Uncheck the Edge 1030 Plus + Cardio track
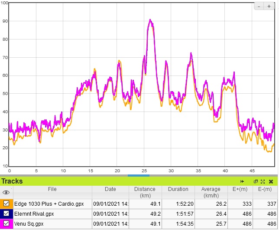This screenshot has width=279, height=230. [x=6, y=204]
